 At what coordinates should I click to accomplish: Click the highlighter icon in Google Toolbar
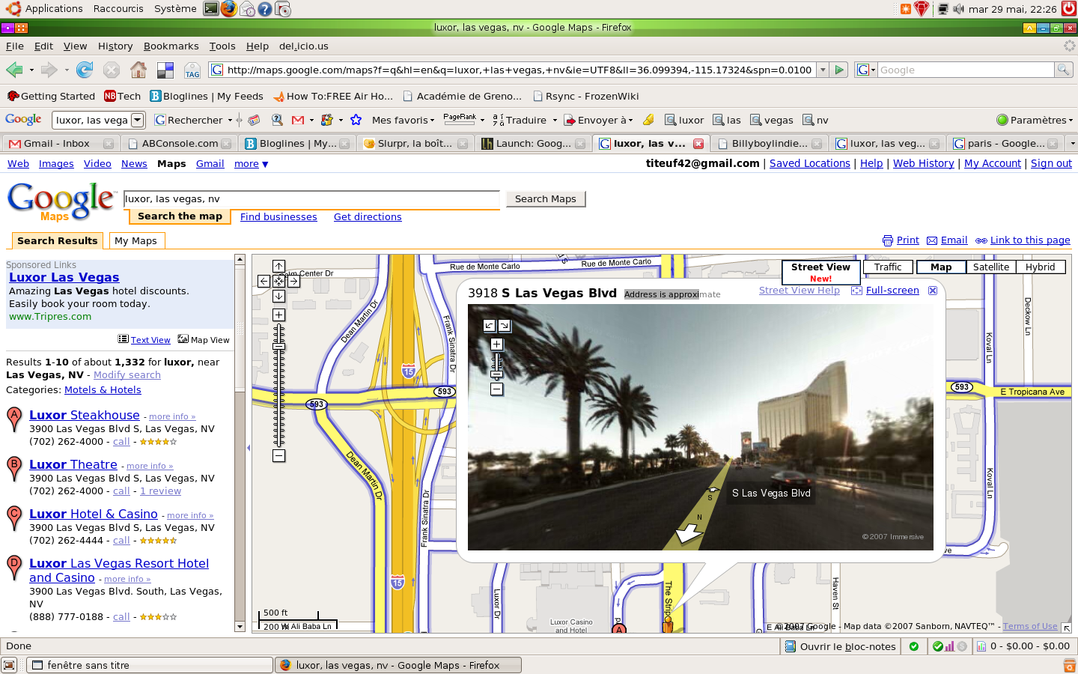[x=648, y=120]
